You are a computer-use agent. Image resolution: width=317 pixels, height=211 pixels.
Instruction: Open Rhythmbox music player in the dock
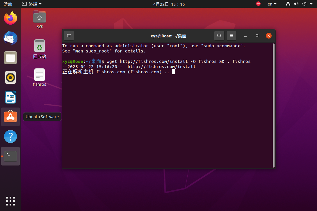10,77
